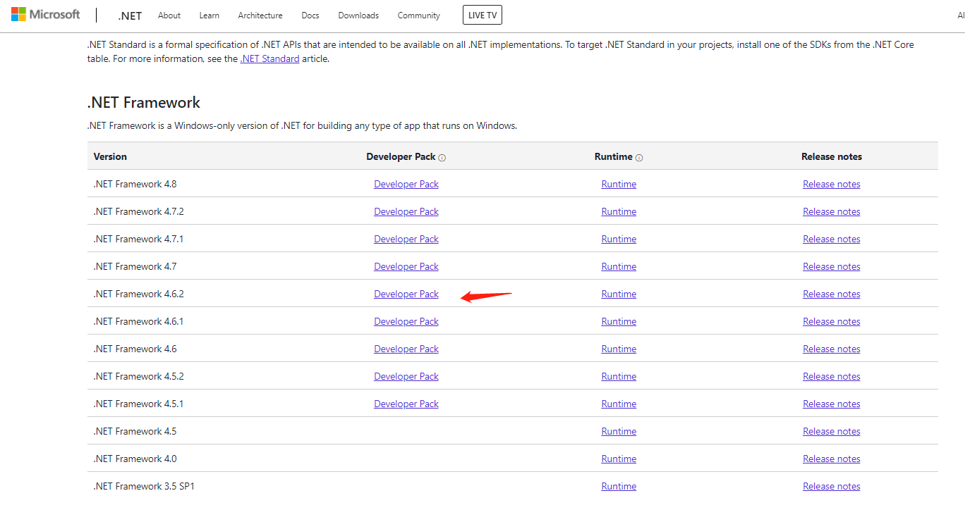The width and height of the screenshot is (965, 529).
Task: Click the 'Version' column header
Action: (110, 156)
